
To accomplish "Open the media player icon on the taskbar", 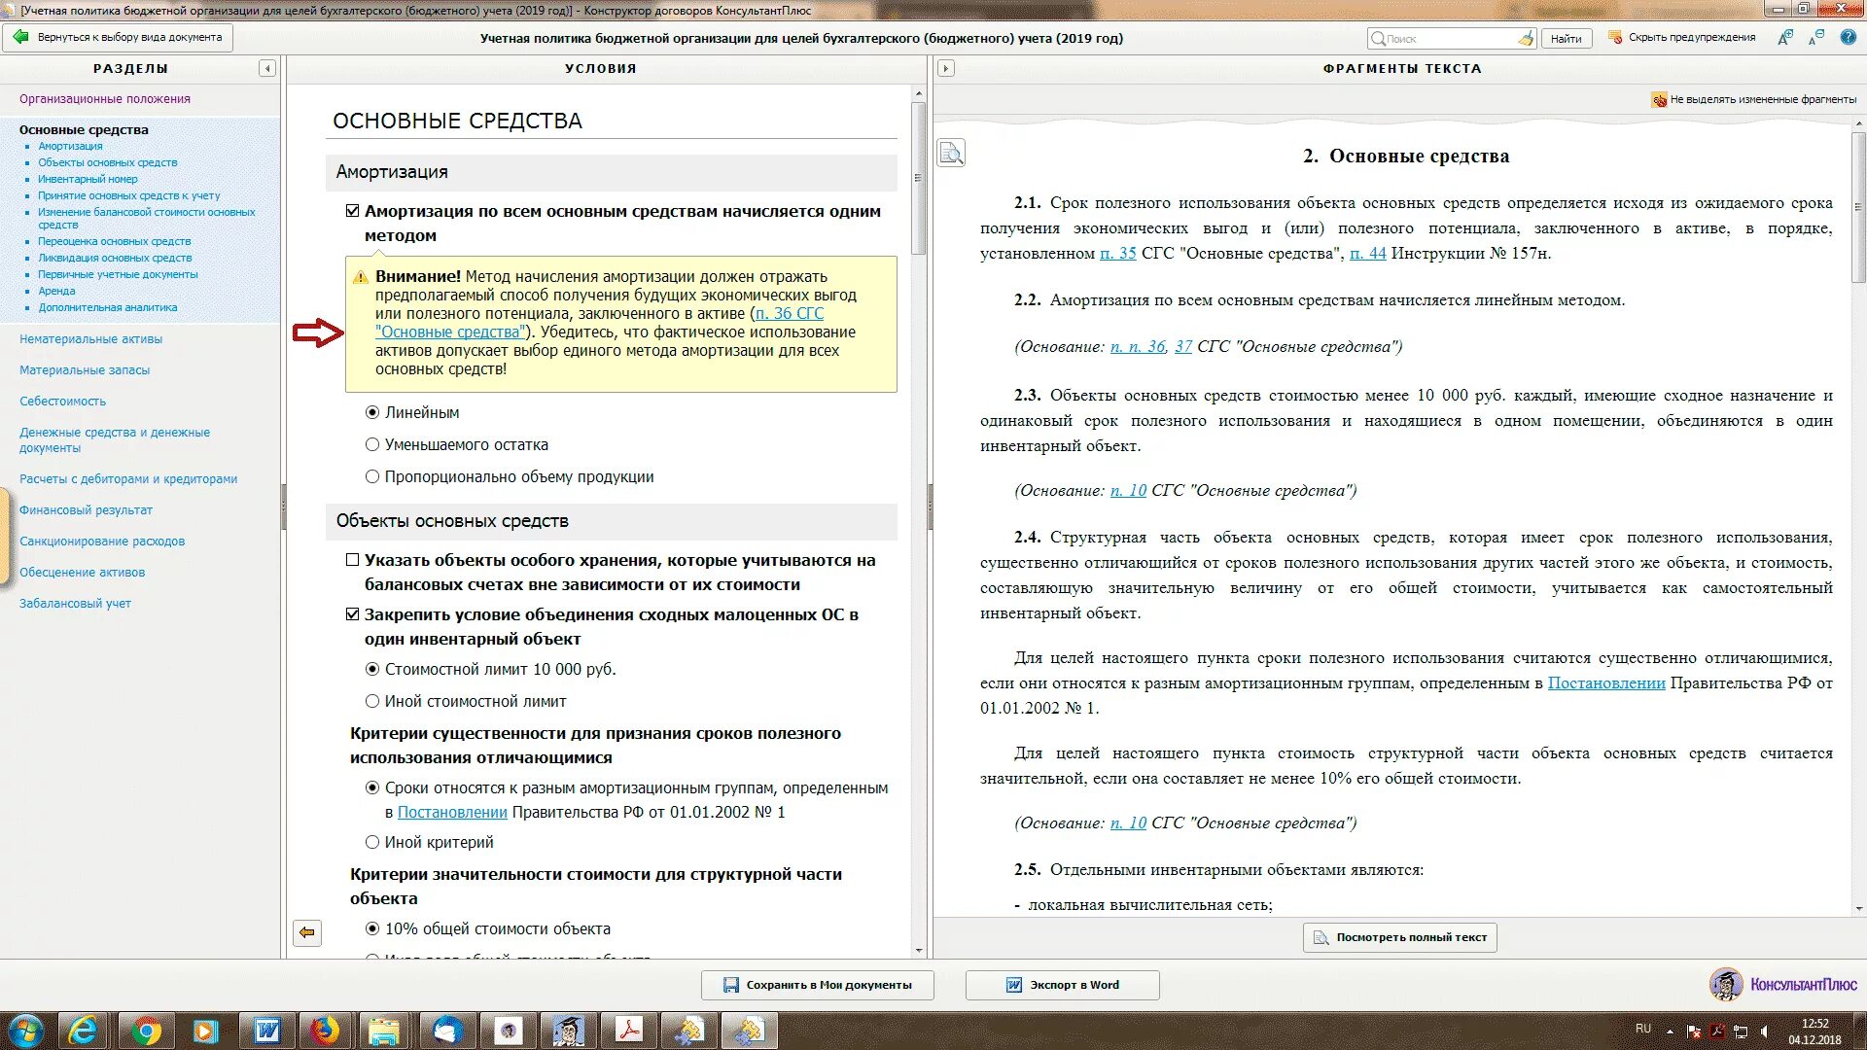I will [x=205, y=1031].
